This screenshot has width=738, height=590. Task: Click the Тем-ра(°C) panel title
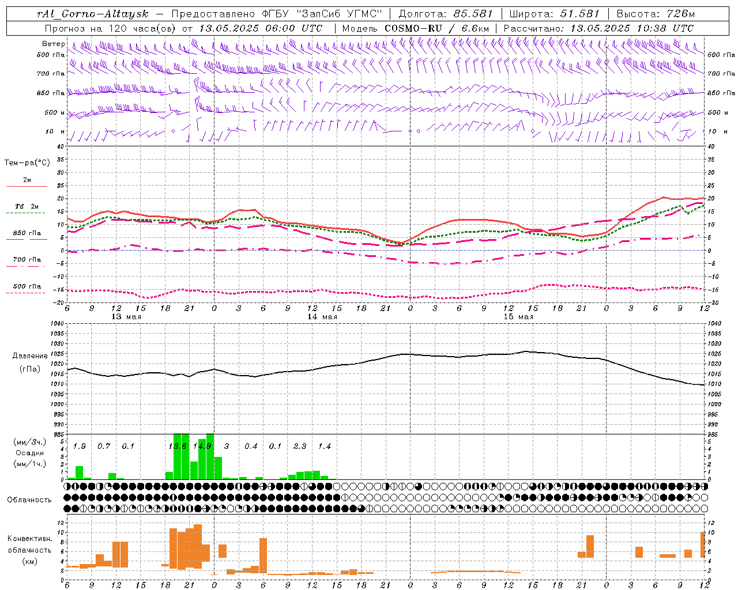click(27, 163)
